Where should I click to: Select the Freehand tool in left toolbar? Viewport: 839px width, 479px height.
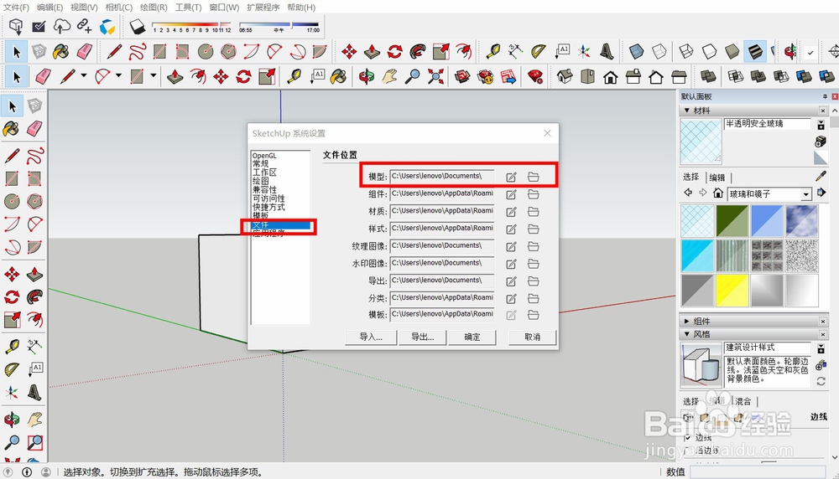(34, 156)
